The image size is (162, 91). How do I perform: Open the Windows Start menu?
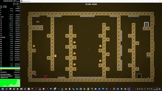click(3, 89)
